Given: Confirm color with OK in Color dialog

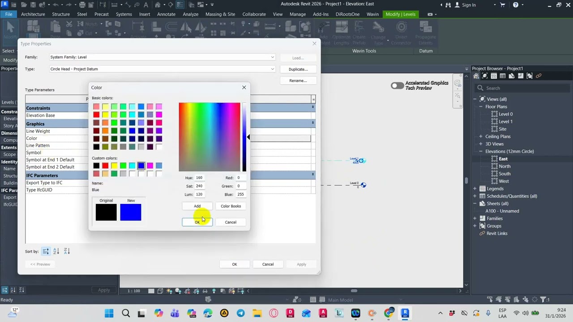Looking at the screenshot, I should (x=197, y=222).
